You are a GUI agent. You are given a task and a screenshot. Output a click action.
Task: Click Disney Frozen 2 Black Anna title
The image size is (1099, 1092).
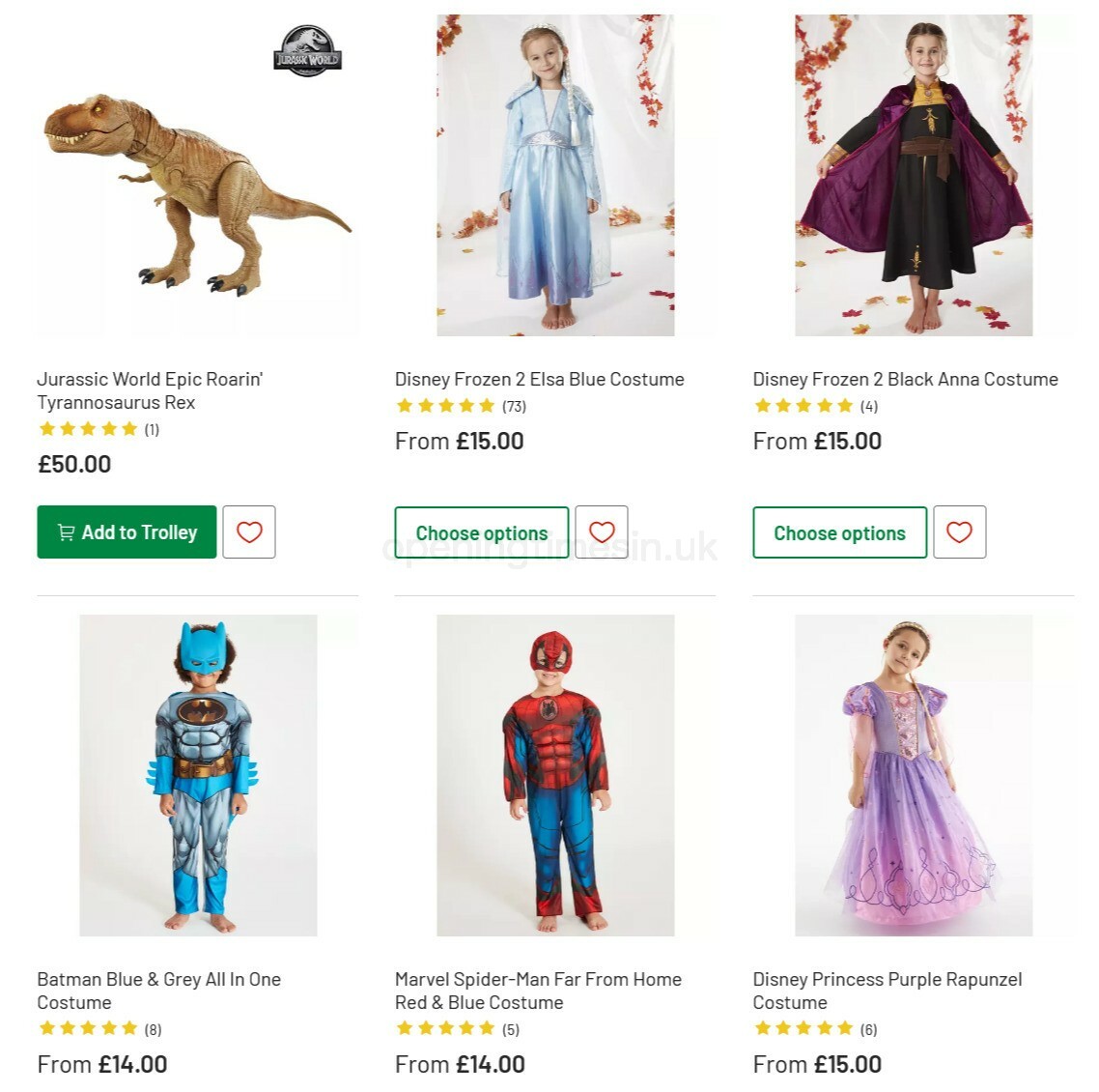pyautogui.click(x=905, y=379)
